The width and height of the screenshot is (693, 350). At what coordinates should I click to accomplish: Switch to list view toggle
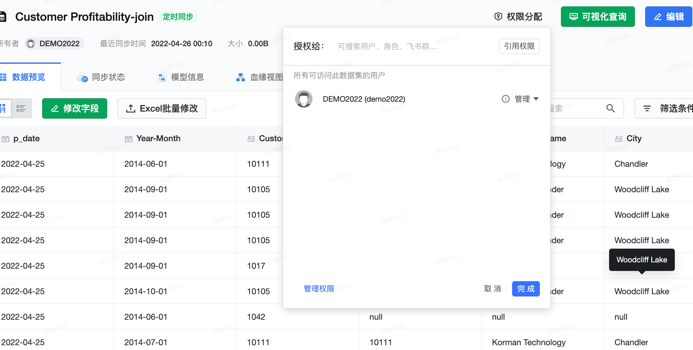21,108
